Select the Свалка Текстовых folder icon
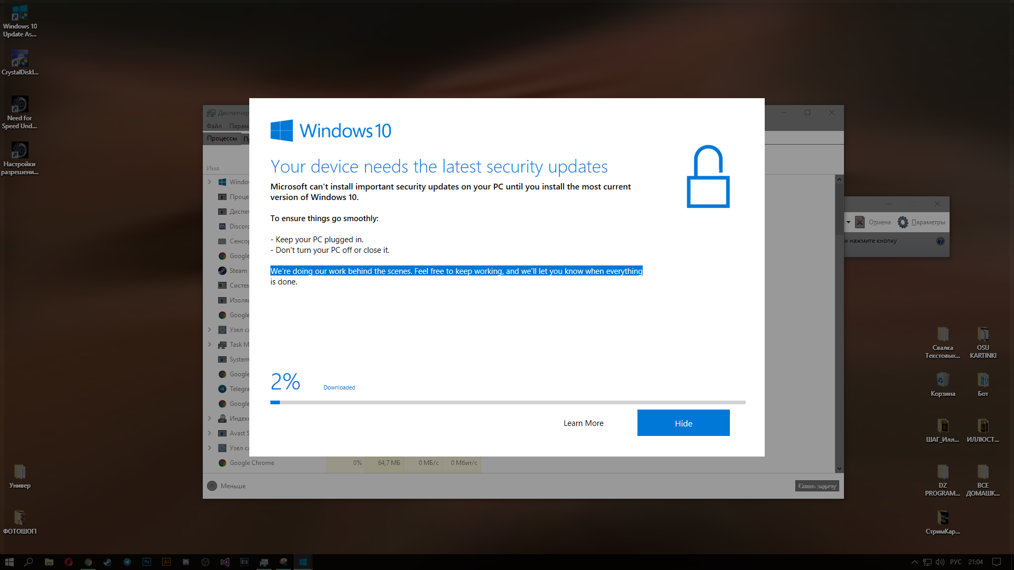The image size is (1014, 570). 943,343
